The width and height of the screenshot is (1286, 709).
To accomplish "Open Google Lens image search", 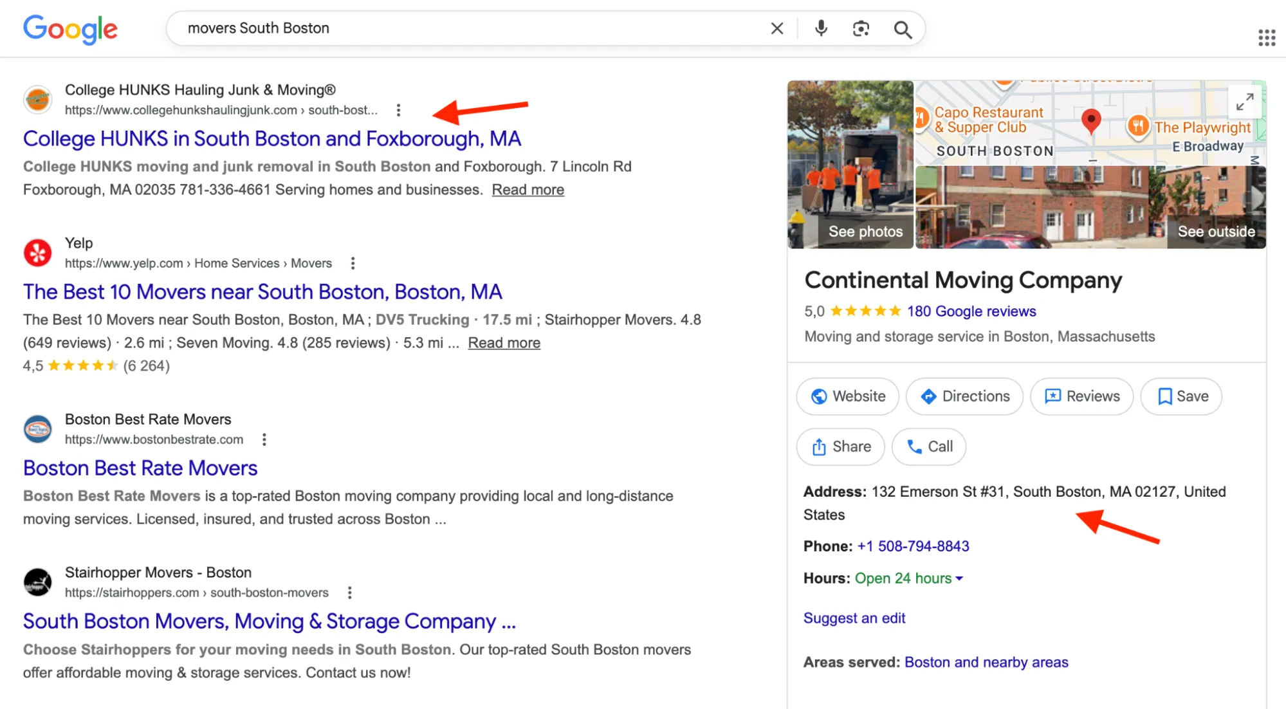I will click(861, 28).
